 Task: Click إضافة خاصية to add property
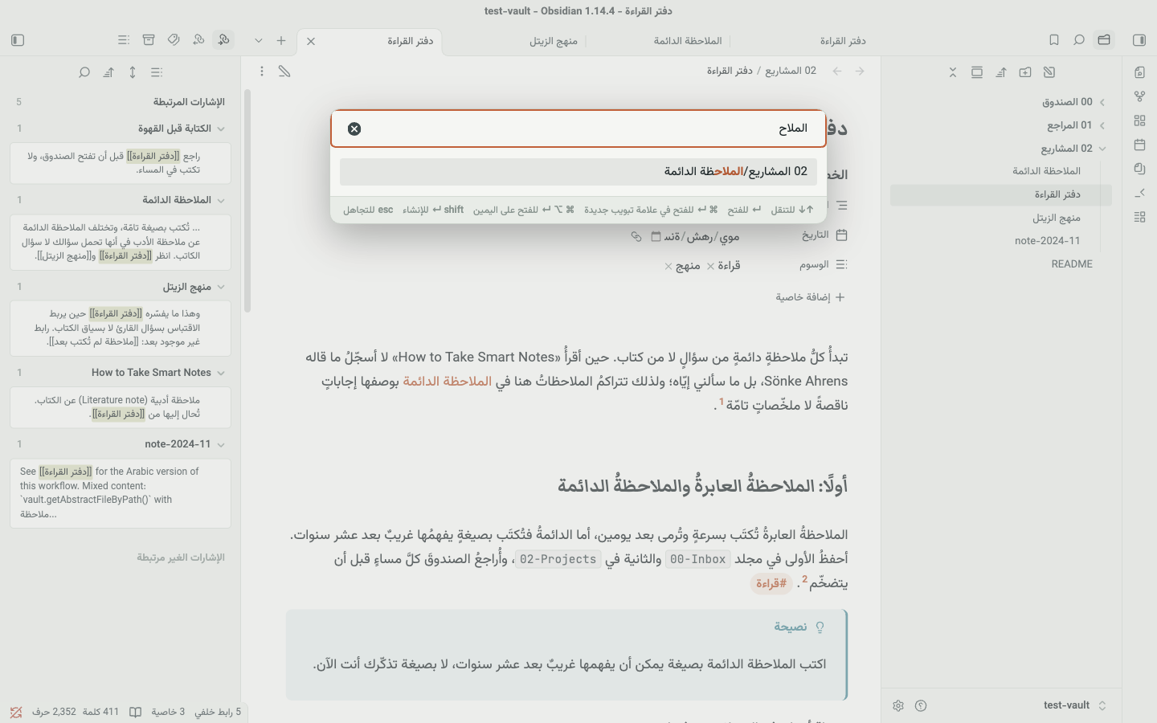(x=810, y=297)
